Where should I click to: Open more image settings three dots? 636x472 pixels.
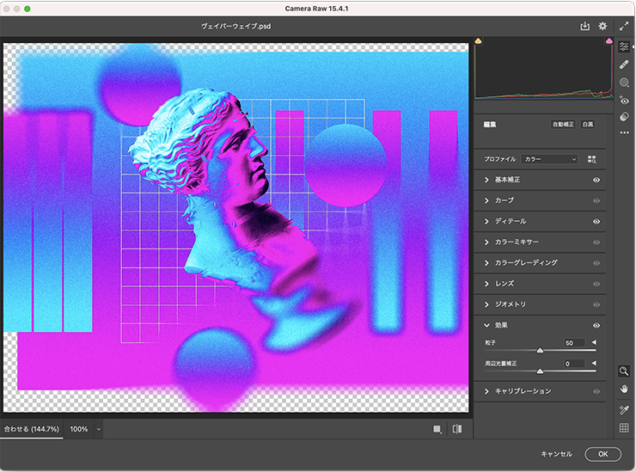coord(624,132)
